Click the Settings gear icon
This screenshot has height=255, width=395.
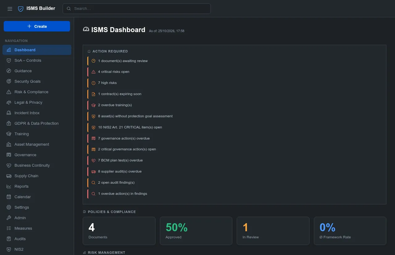pos(9,207)
